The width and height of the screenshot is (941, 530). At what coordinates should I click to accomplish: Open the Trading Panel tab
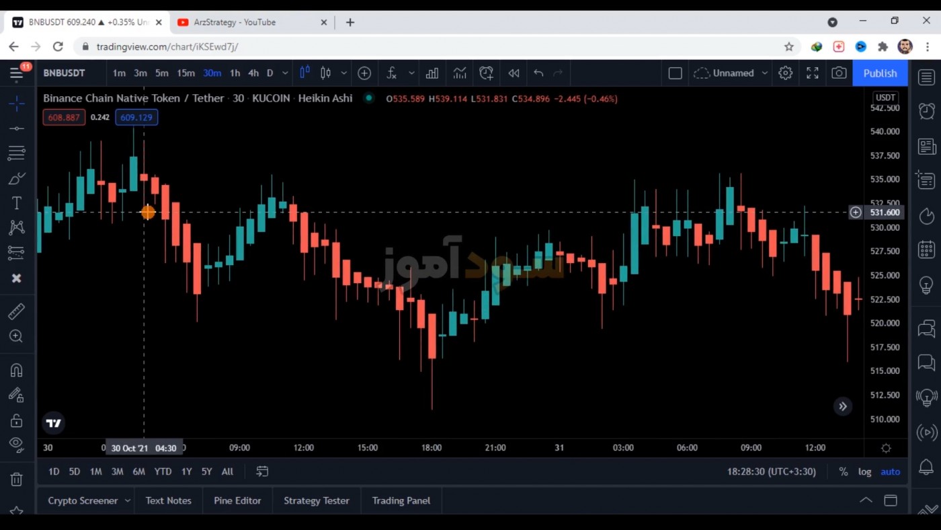401,500
